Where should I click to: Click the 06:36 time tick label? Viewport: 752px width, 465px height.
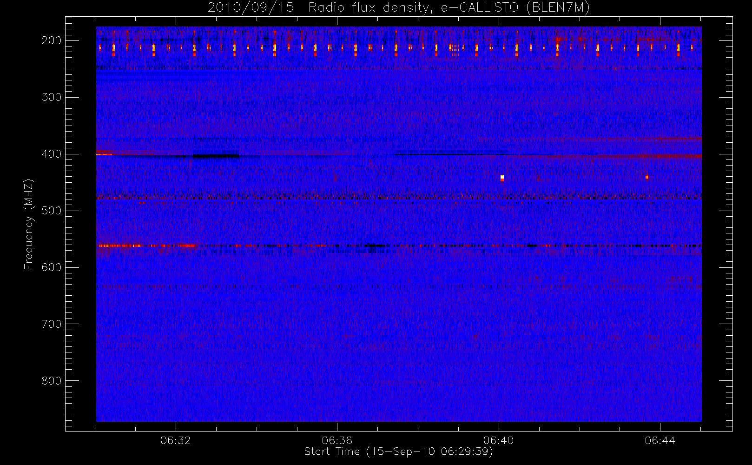(337, 440)
